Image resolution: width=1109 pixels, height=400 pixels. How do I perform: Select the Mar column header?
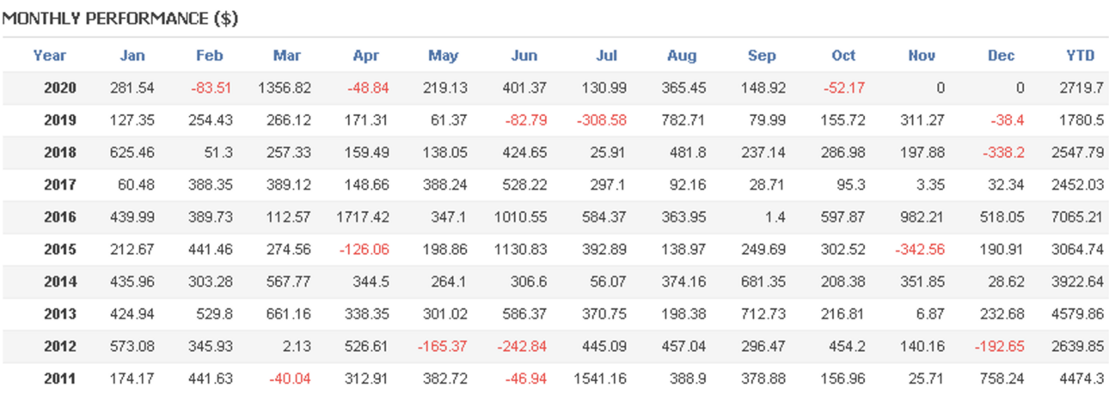[286, 56]
